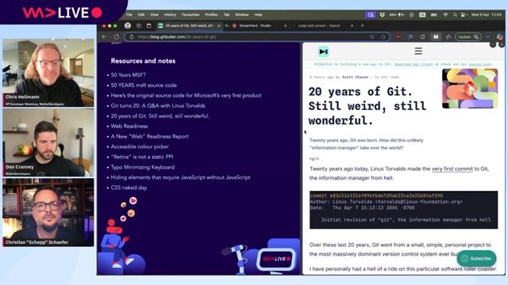Open the Edit menu

(141, 15)
